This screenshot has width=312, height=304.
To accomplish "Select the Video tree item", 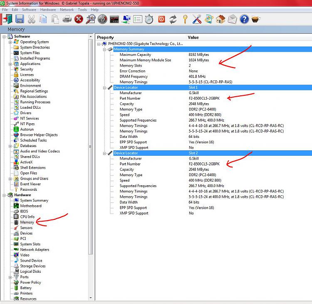I will pos(25,255).
